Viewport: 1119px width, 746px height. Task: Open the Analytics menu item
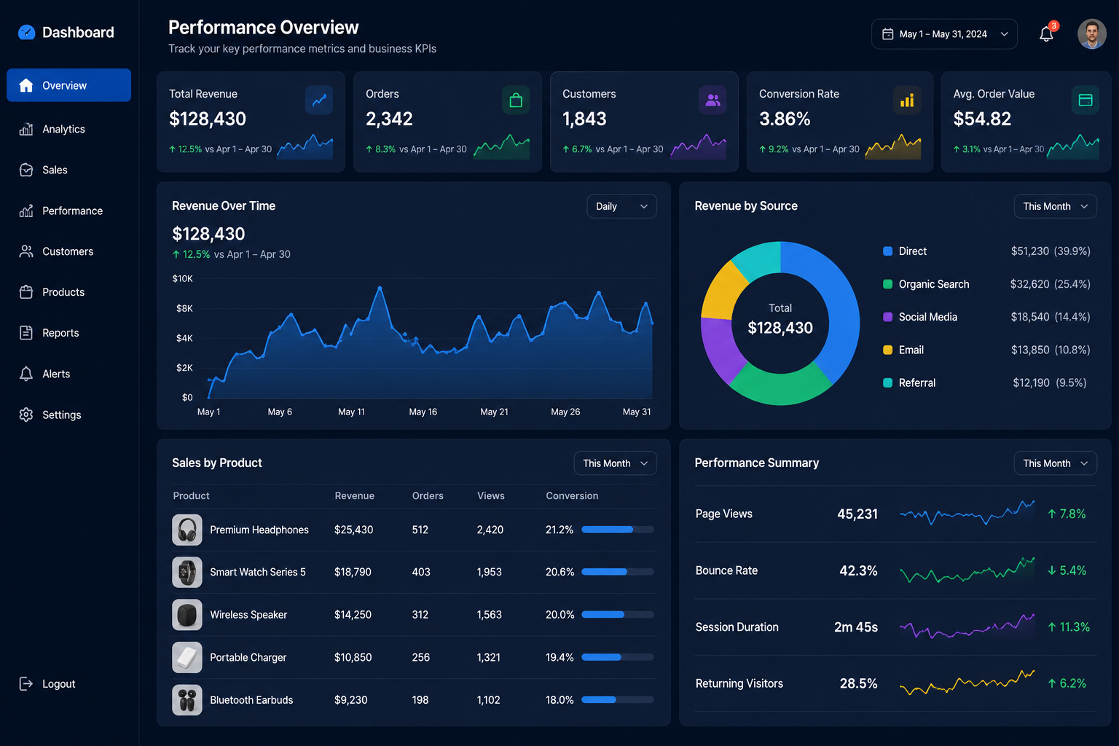pos(69,129)
